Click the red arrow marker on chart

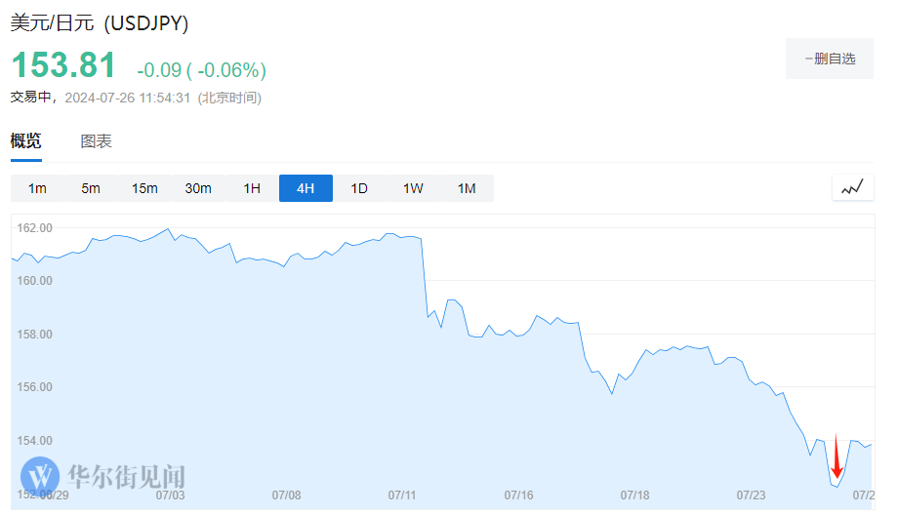[x=837, y=456]
